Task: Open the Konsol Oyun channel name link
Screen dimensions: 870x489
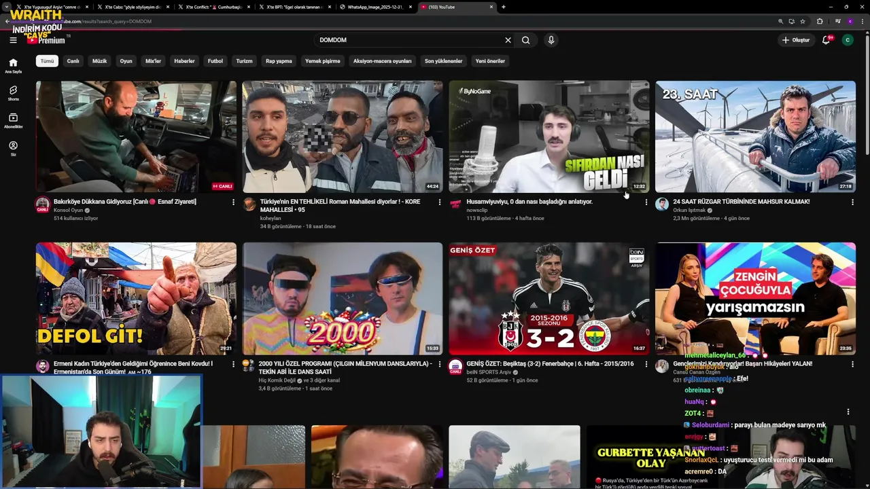Action: pyautogui.click(x=68, y=211)
